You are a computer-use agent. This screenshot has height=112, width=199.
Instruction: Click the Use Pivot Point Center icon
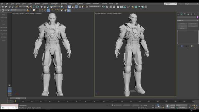coord(62,7)
